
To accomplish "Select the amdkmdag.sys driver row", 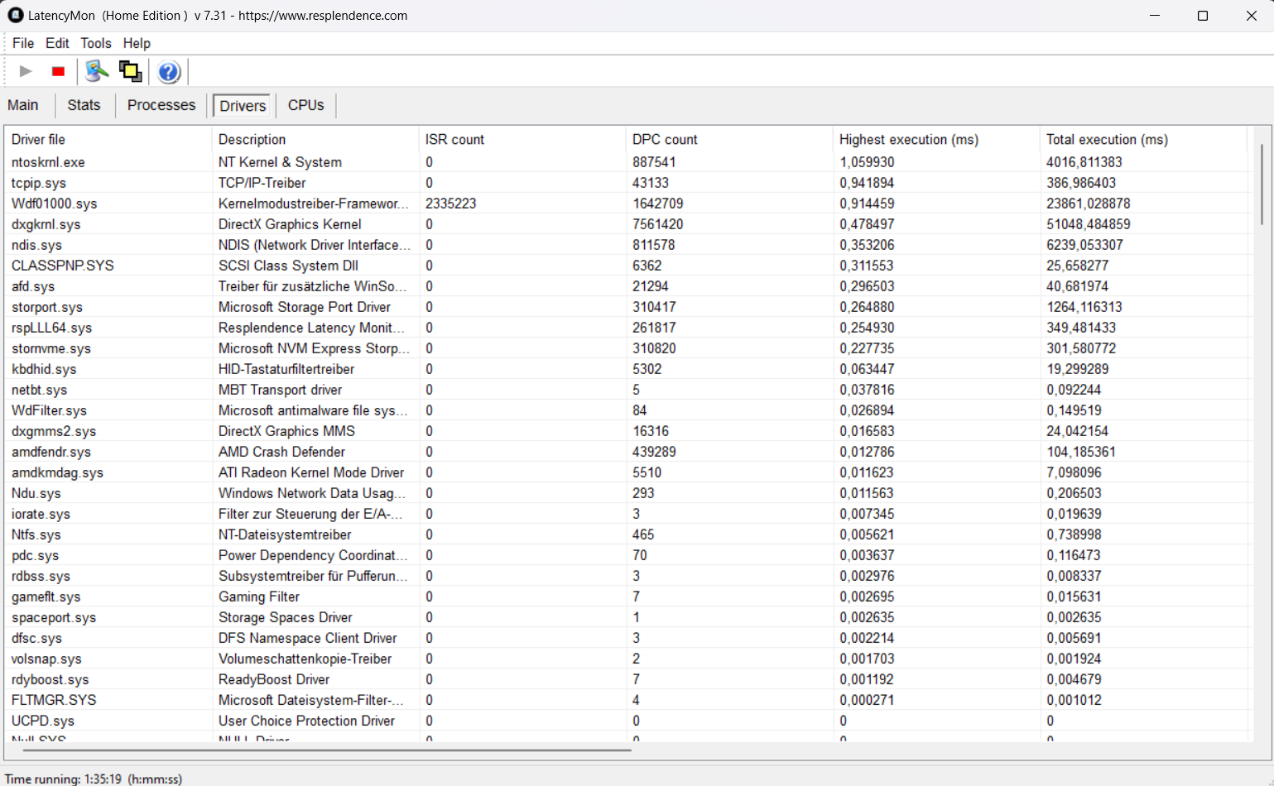I will point(628,472).
